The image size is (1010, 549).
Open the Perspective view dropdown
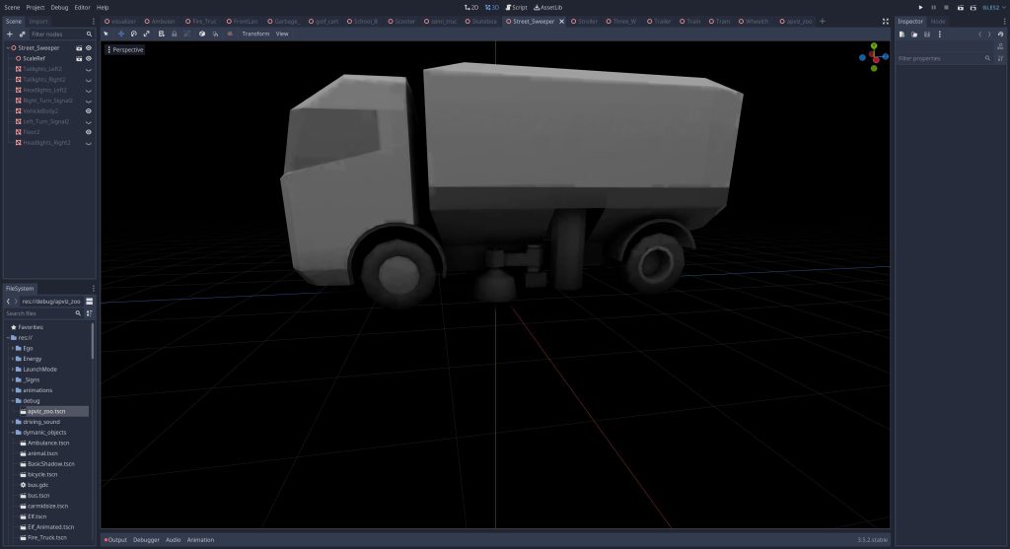pos(125,49)
